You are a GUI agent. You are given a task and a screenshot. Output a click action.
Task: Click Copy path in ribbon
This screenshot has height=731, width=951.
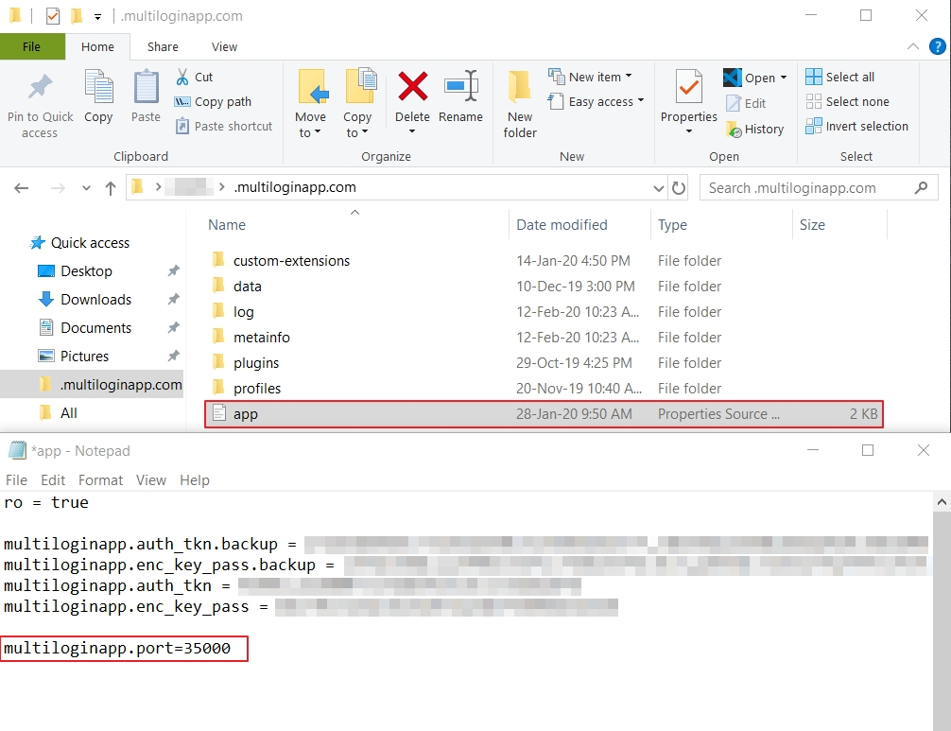213,102
